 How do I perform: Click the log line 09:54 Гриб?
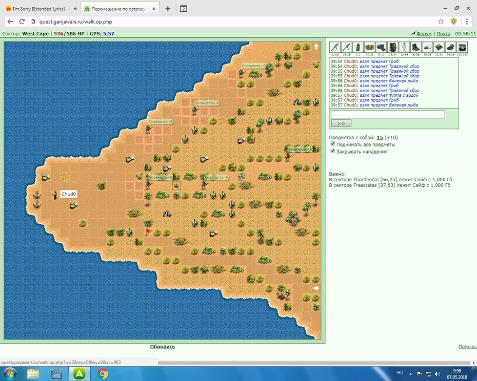point(365,61)
